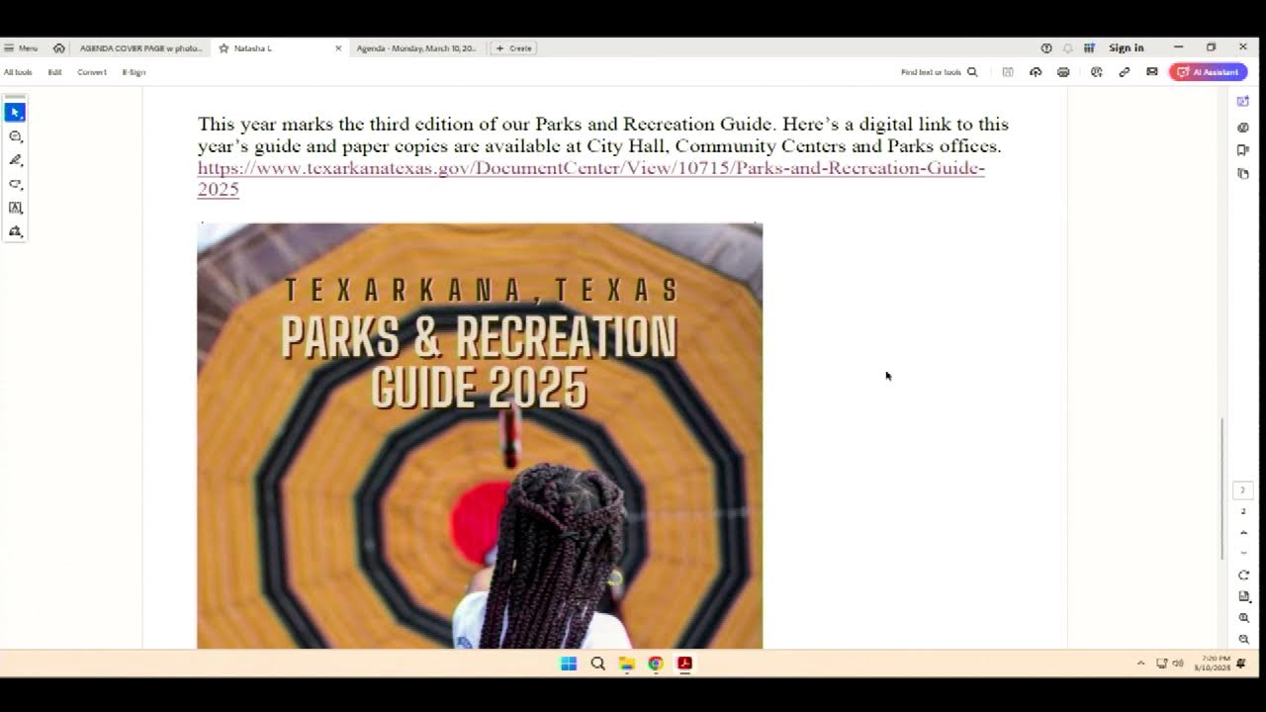The image size is (1266, 712).
Task: Go to previous page using up arrow
Action: [1243, 533]
